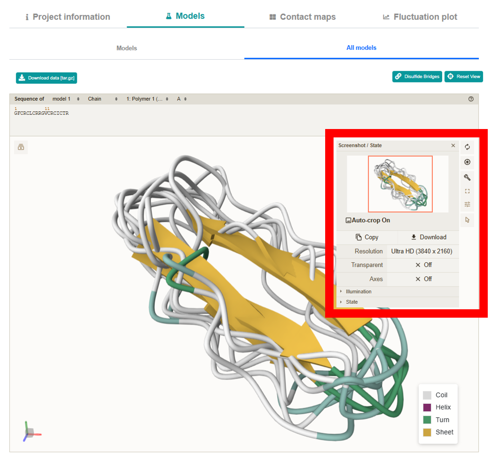Open the model 1 dropdown
Image resolution: width=491 pixels, height=456 pixels.
pos(66,99)
